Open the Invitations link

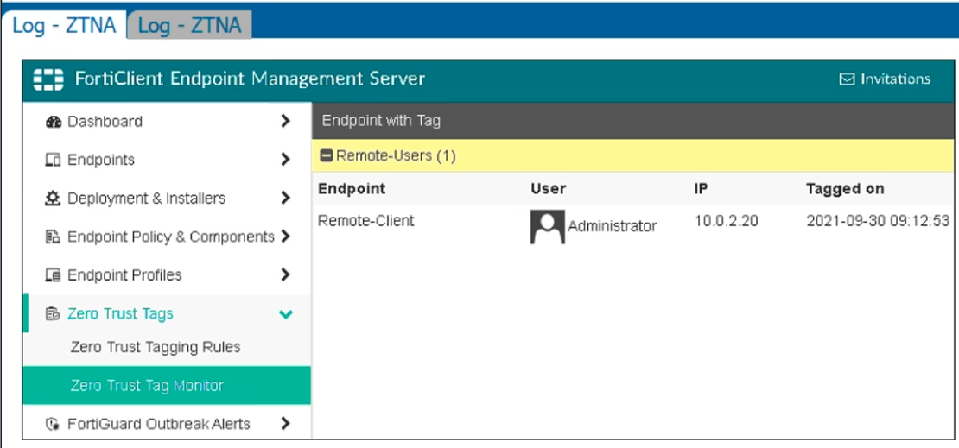[x=885, y=79]
